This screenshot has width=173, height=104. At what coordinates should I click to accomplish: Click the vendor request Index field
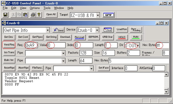click(84, 45)
